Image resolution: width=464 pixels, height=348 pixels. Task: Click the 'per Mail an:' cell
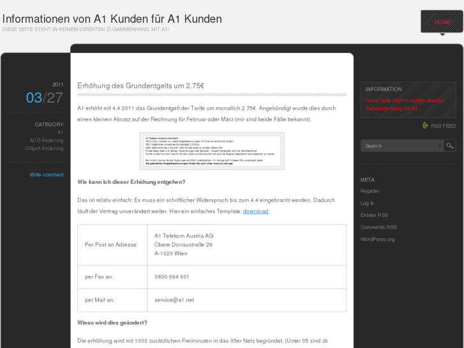click(112, 300)
